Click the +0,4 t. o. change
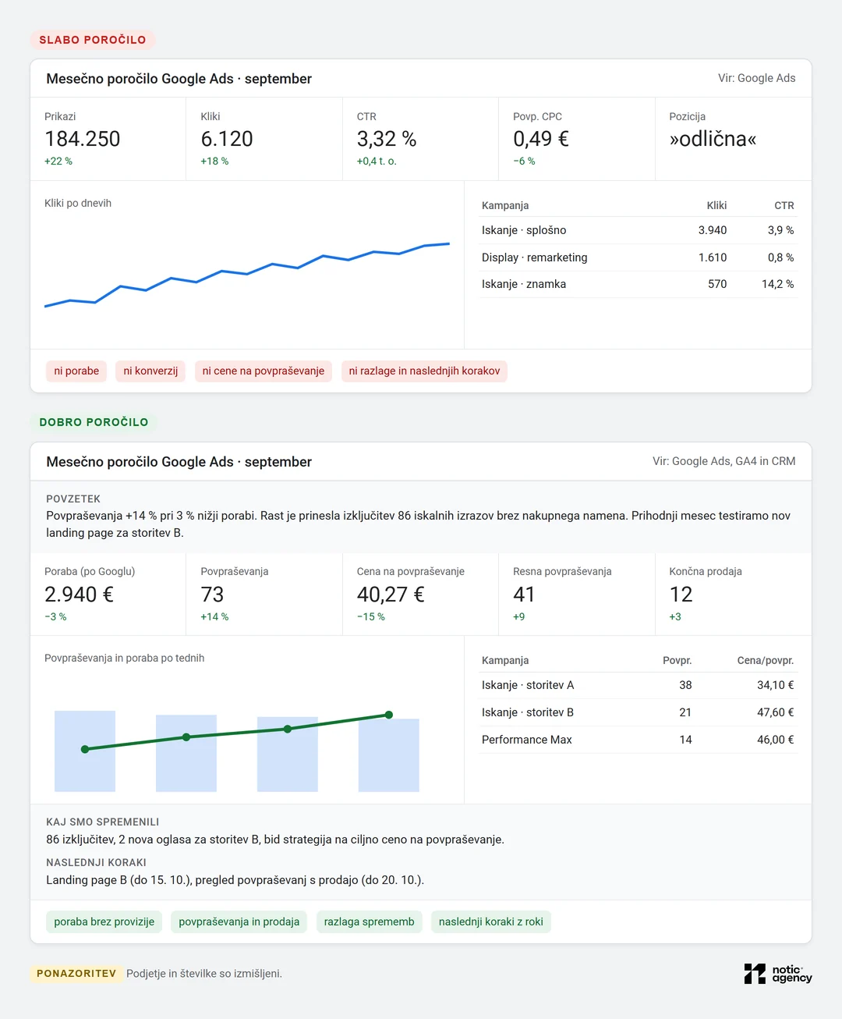The height and width of the screenshot is (1019, 842). (377, 162)
